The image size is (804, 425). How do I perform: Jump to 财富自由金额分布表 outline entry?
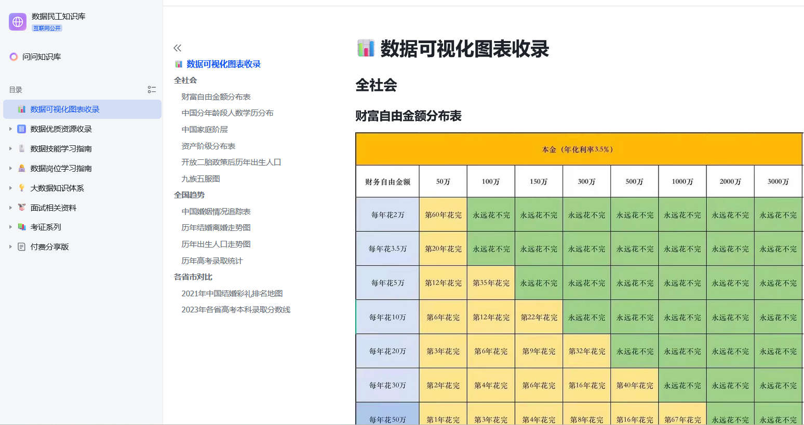point(216,97)
